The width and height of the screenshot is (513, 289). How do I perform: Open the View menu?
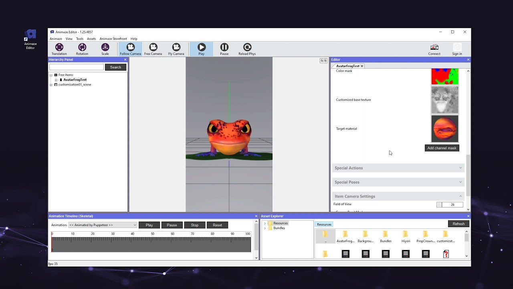[x=69, y=39]
